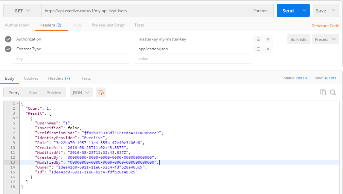Delete the Authorization header row
Screen dimensions: 343x194
coord(268,39)
